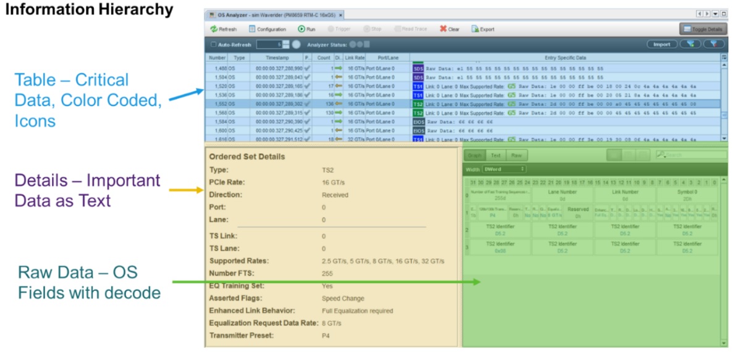
Task: Open the table column chooser icon
Action: pos(724,57)
